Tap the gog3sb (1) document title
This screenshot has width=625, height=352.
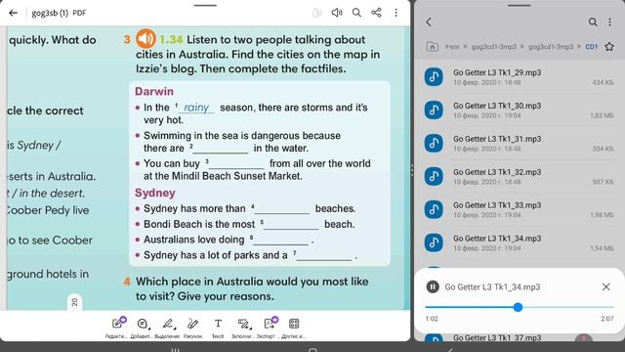tap(50, 13)
